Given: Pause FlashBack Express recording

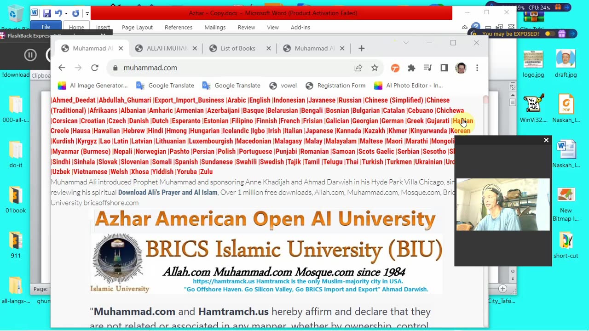Looking at the screenshot, I should (30, 55).
